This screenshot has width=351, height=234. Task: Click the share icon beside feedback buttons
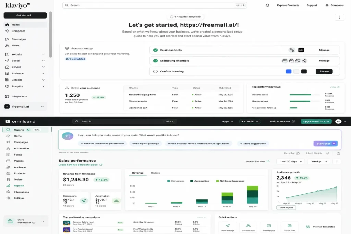[x=338, y=153]
